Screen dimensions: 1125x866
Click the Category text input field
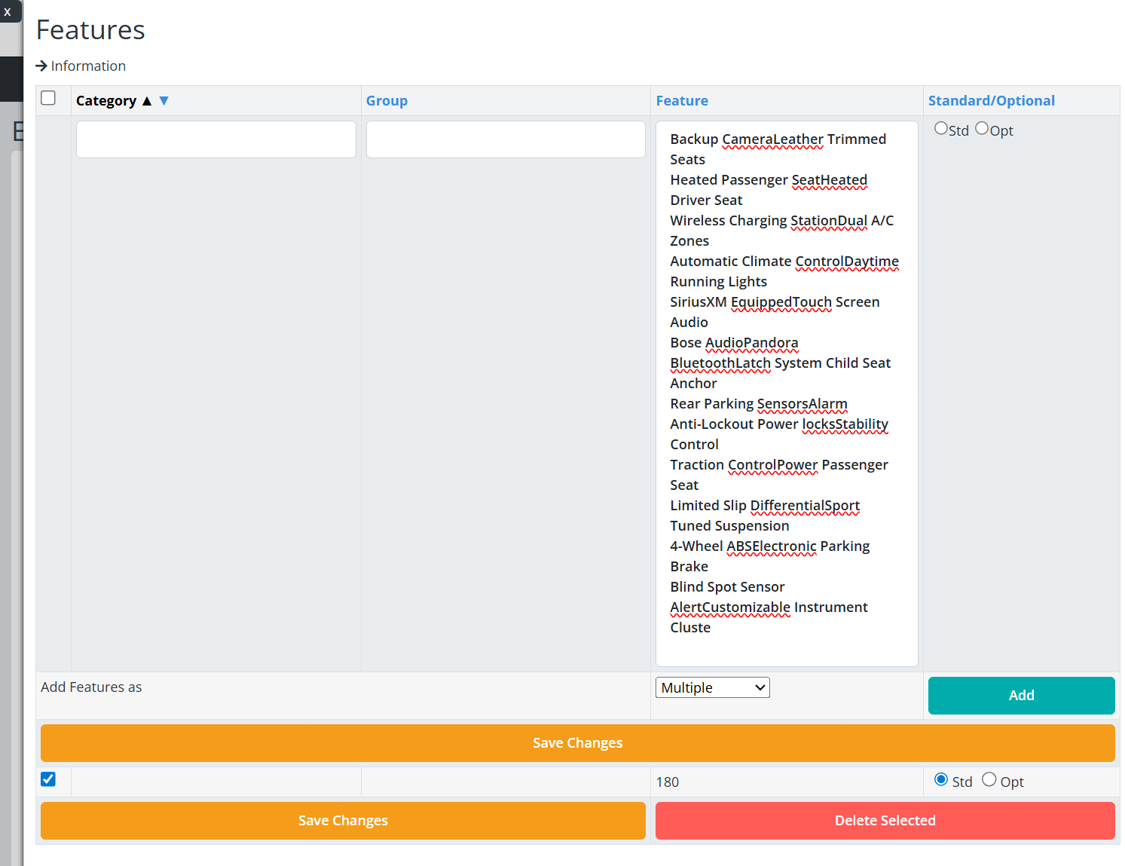(x=216, y=139)
